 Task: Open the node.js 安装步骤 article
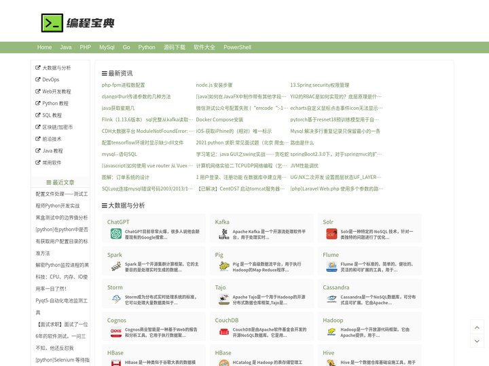(214, 85)
